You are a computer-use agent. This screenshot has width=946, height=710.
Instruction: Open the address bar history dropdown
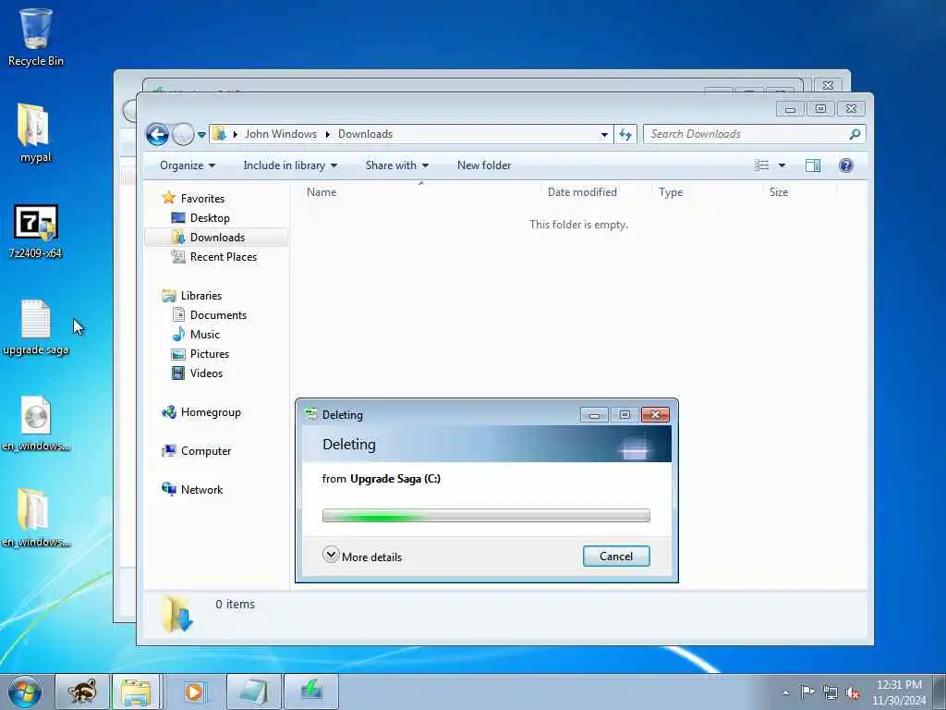click(604, 135)
